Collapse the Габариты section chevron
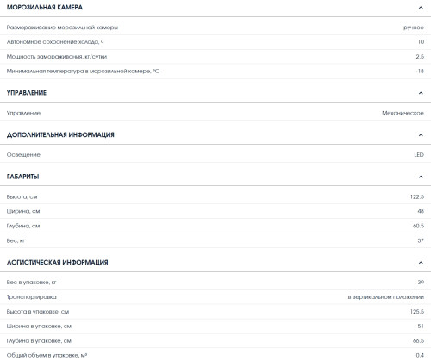Screen dimensions: 431x361 coord(421,177)
